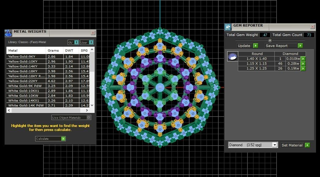320x177 pixels.
Task: Click the 1.40 X 1.40 size cell
Action: click(x=257, y=59)
